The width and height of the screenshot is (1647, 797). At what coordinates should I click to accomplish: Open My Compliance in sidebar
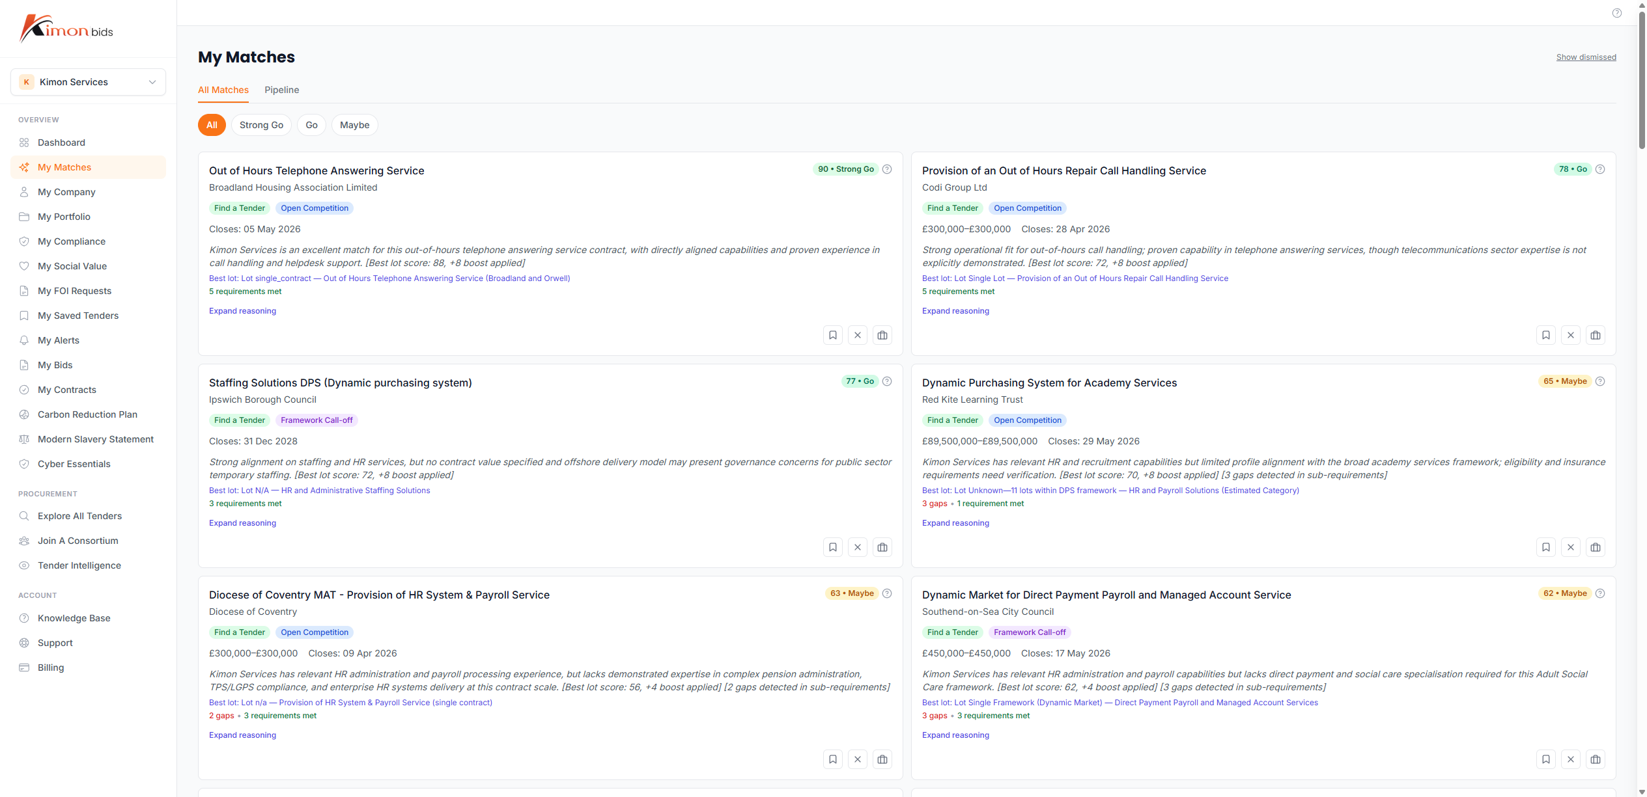[88, 241]
